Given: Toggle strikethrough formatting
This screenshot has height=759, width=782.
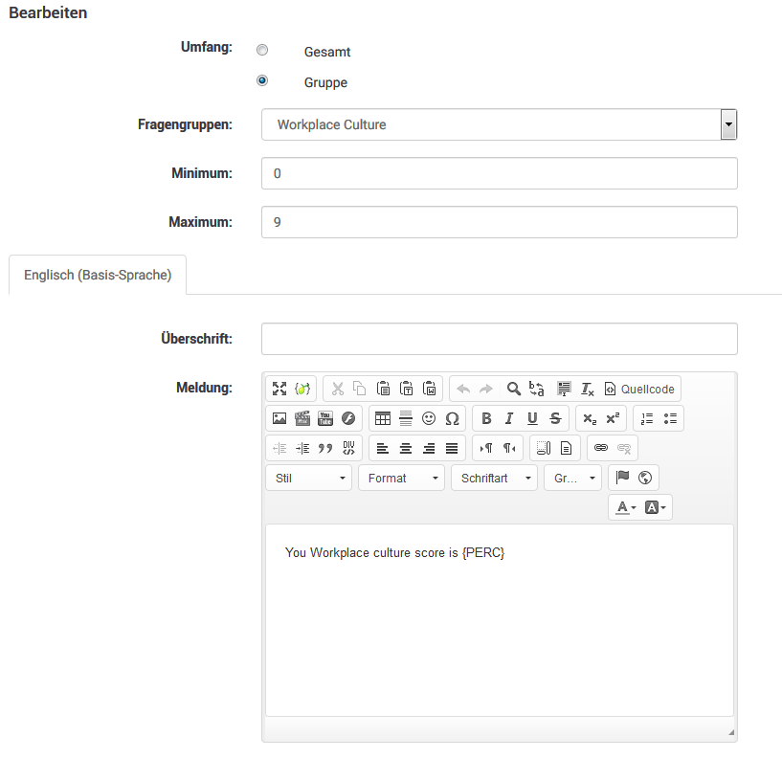Looking at the screenshot, I should [x=555, y=418].
